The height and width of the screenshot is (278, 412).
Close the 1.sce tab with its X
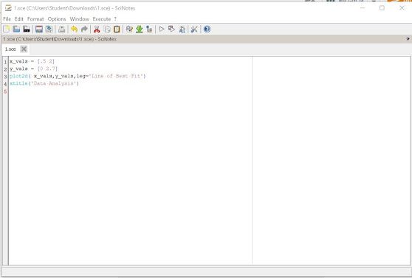pyautogui.click(x=24, y=49)
